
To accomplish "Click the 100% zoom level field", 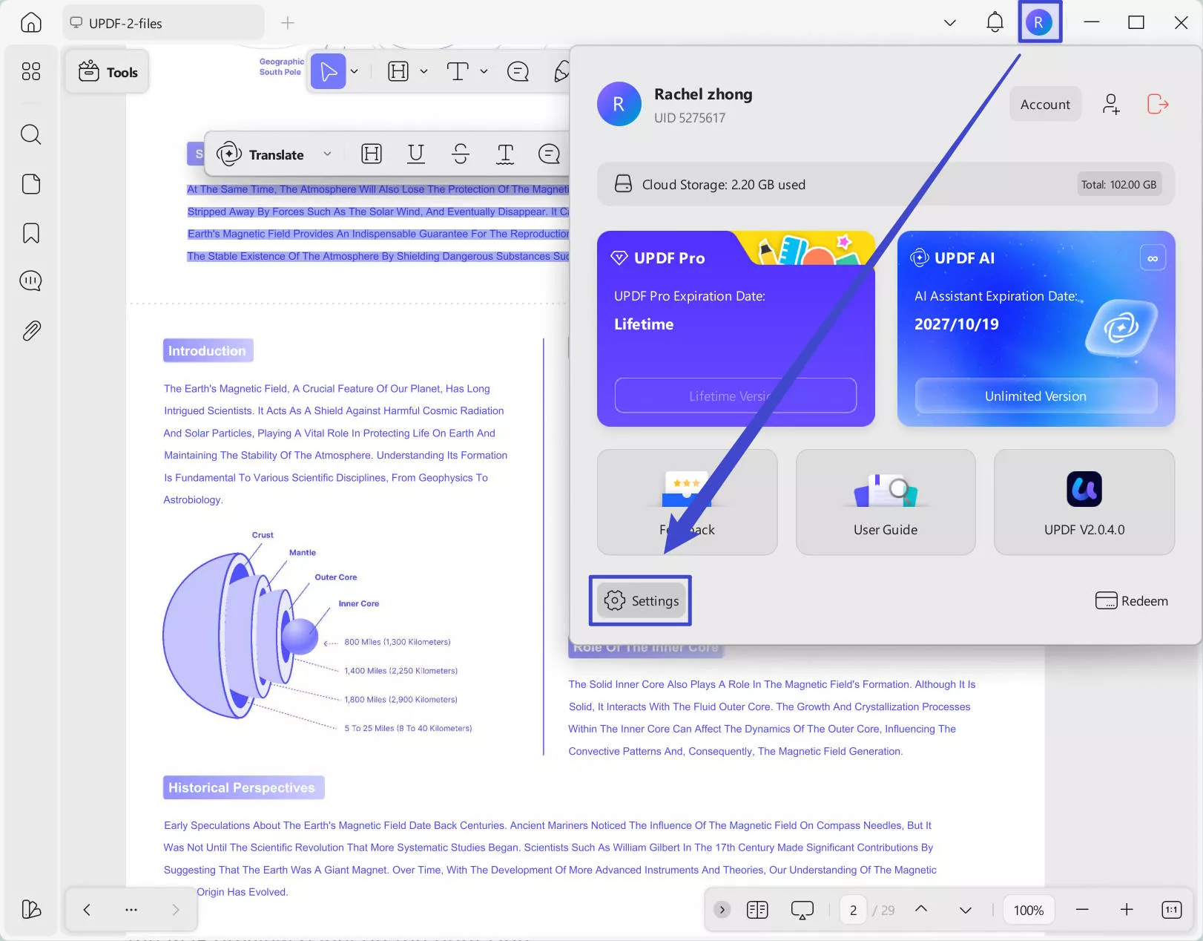I will tap(1029, 910).
